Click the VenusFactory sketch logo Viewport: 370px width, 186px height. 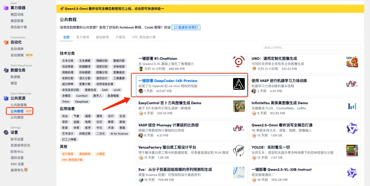(x=239, y=150)
